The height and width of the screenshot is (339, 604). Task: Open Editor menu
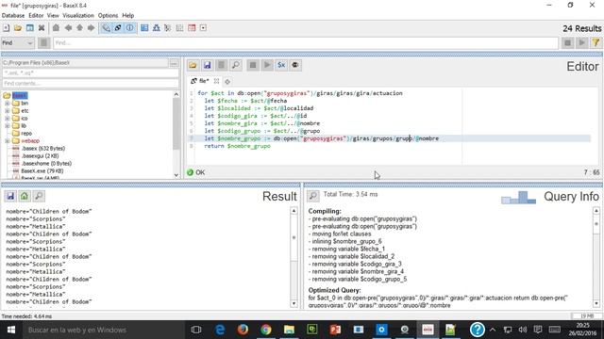[36, 15]
